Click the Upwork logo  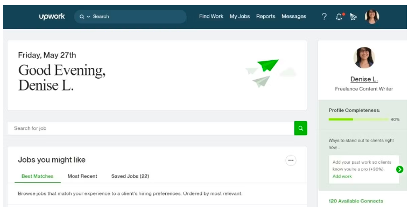pos(52,17)
